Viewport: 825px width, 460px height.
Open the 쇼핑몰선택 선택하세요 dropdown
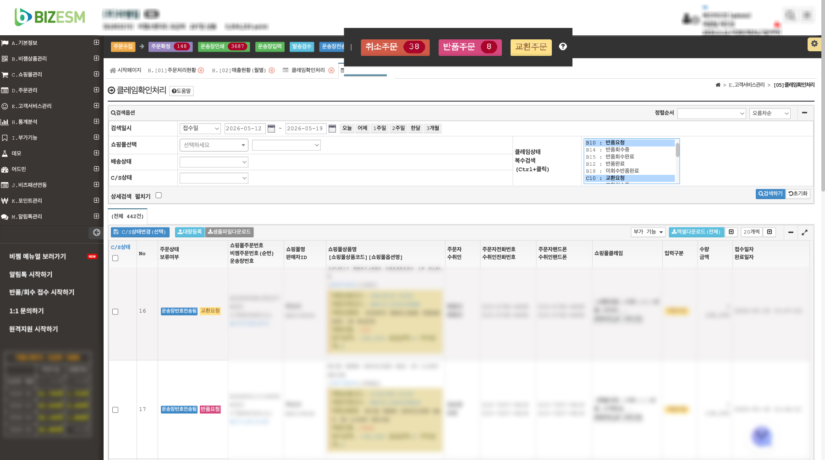tap(214, 145)
